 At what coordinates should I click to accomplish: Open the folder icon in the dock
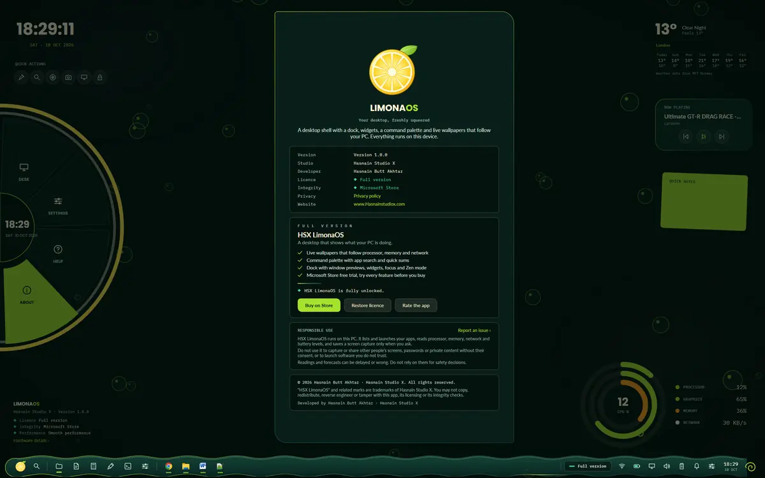point(59,467)
